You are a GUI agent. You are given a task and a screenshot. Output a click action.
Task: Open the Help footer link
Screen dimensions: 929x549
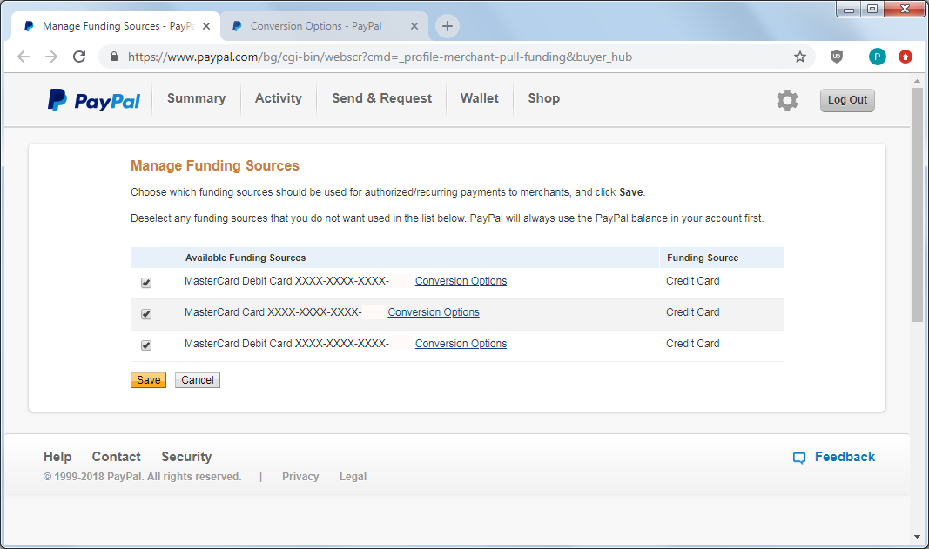pyautogui.click(x=57, y=457)
